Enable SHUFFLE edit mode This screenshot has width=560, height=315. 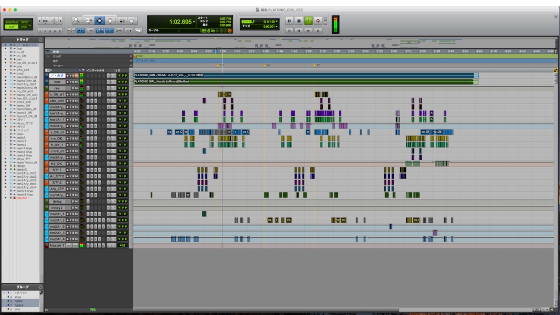[x=11, y=22]
